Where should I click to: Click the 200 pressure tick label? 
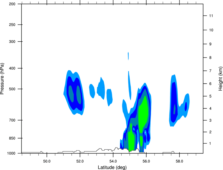pos(12,4)
